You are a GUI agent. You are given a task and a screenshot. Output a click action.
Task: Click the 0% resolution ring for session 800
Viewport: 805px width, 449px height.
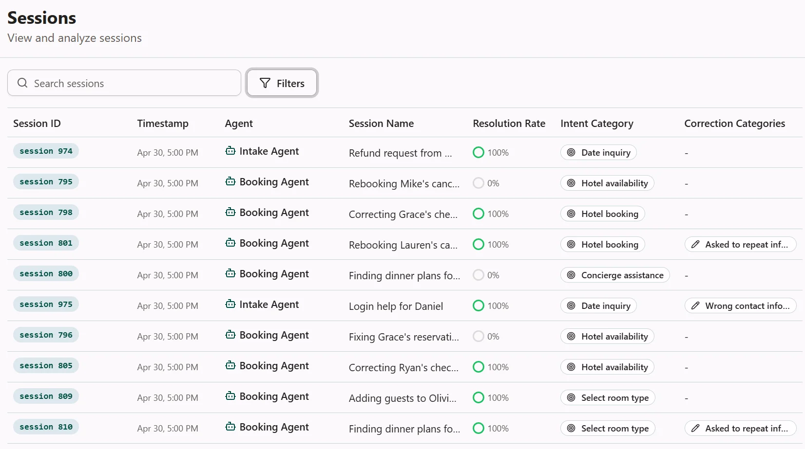pyautogui.click(x=479, y=275)
